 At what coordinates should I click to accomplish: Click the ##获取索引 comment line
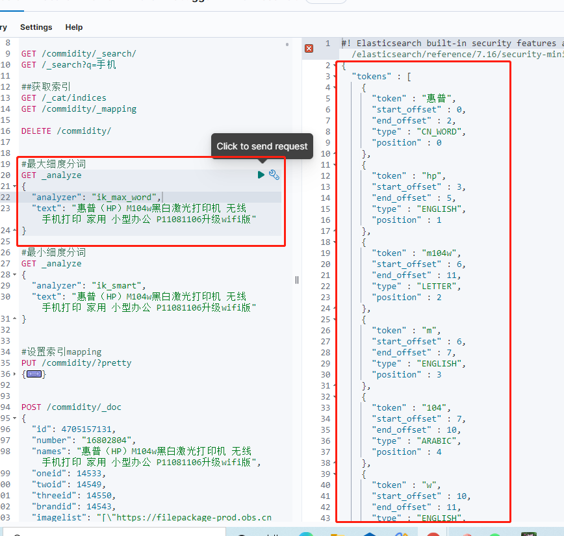pos(45,86)
